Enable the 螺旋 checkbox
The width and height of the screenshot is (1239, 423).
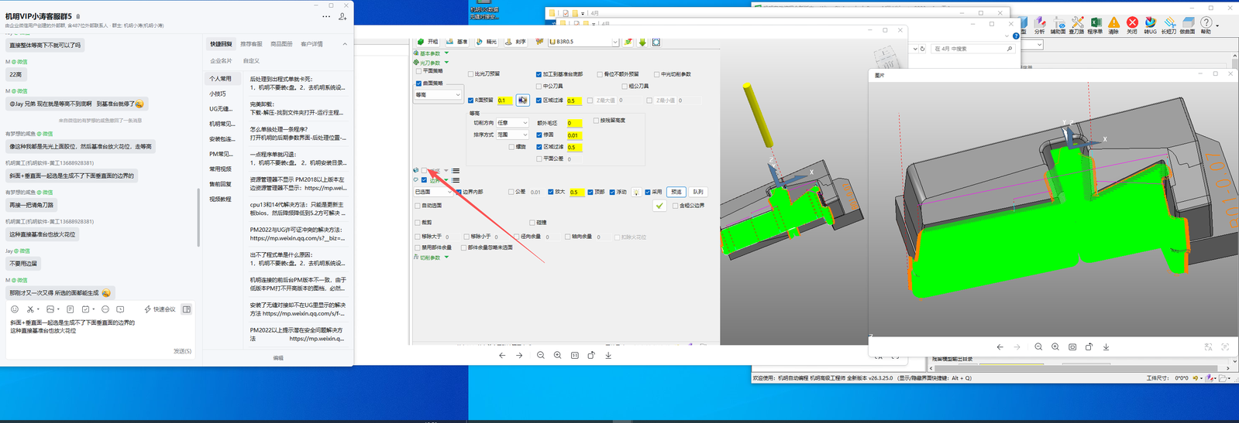click(511, 147)
